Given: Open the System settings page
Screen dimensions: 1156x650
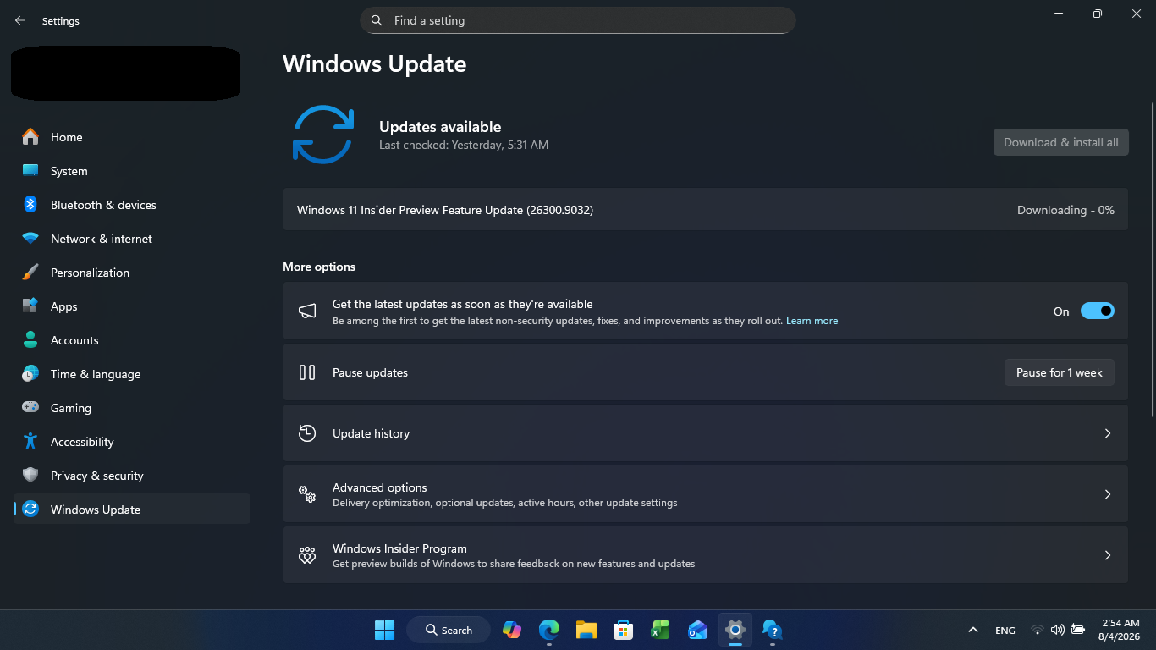Looking at the screenshot, I should [132, 171].
